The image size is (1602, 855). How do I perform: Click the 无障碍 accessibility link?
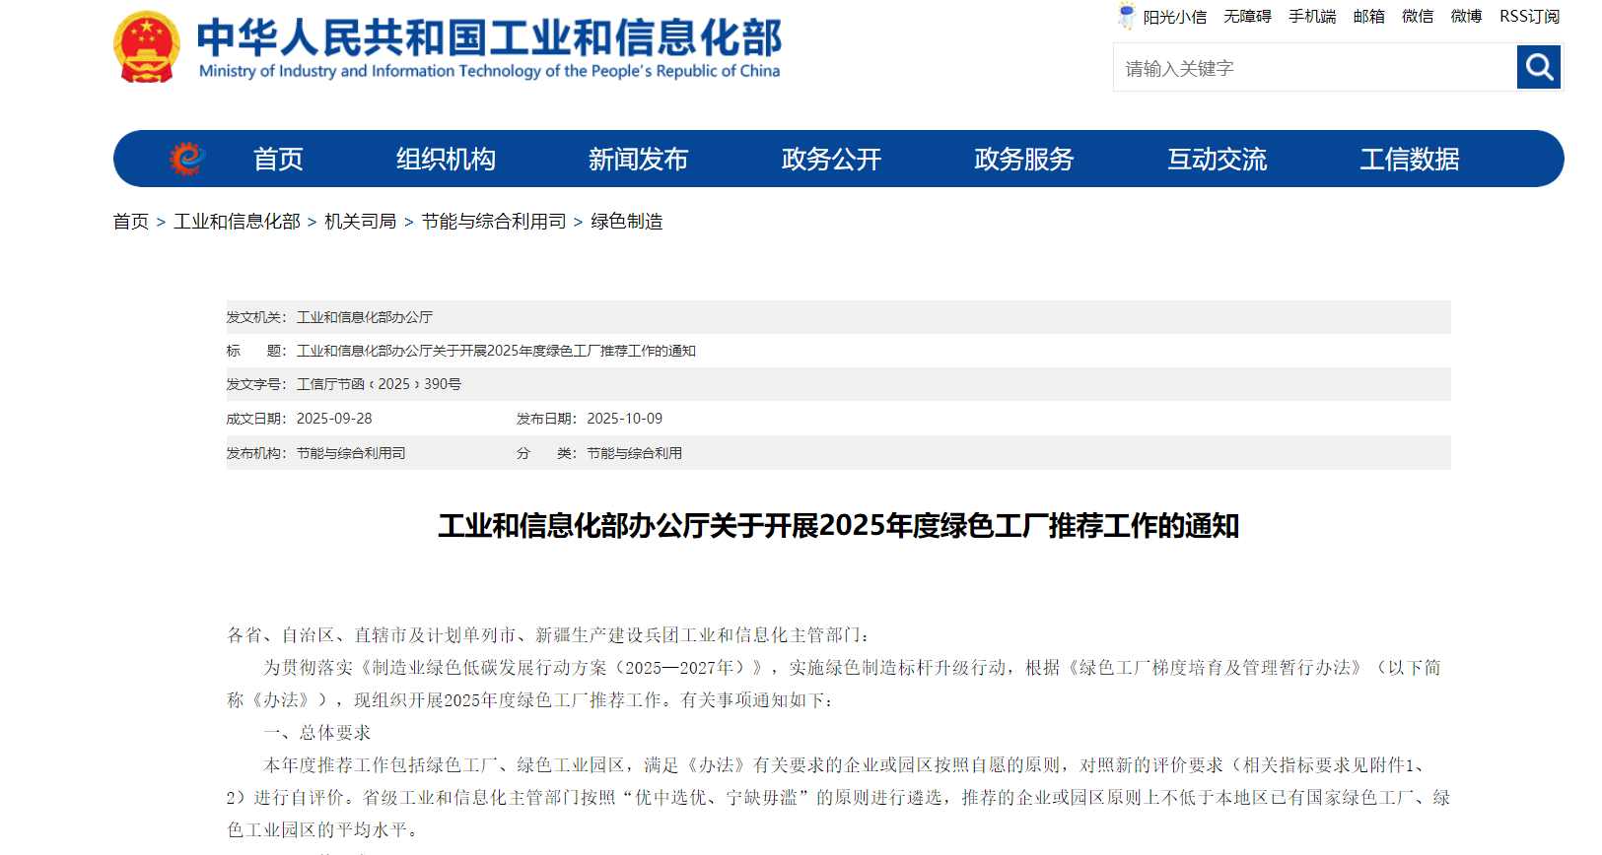pyautogui.click(x=1247, y=17)
